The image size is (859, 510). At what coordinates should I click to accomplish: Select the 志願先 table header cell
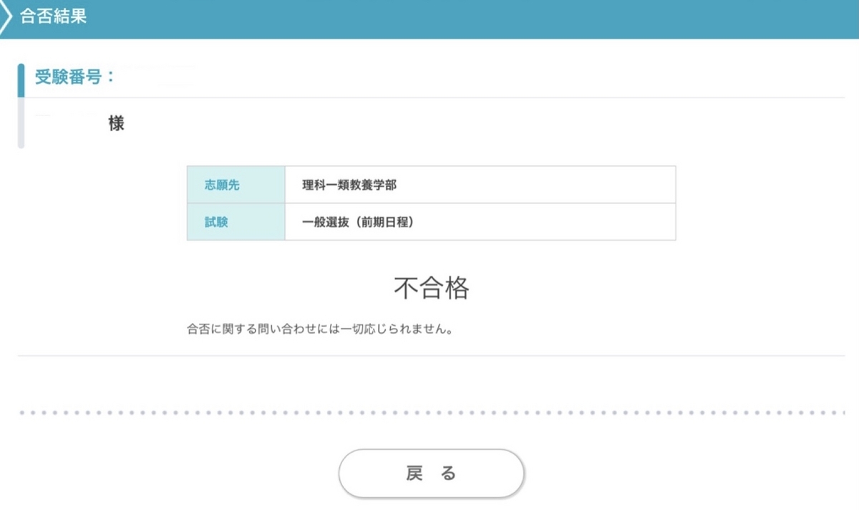tap(236, 185)
